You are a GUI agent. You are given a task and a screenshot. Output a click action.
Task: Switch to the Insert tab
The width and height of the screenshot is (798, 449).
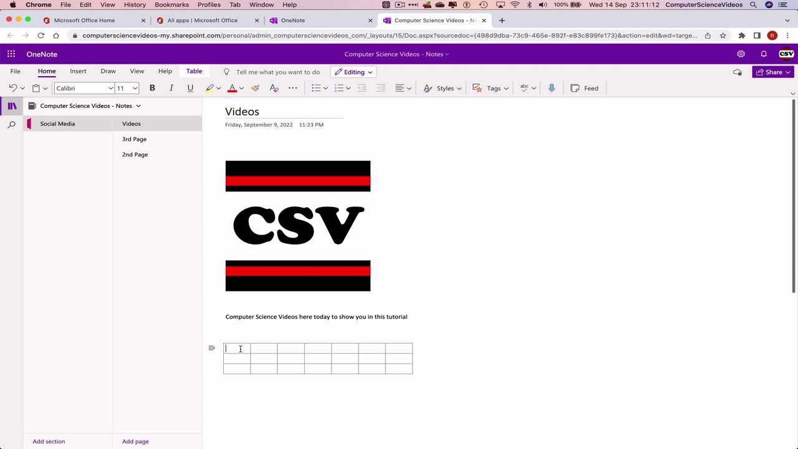(x=78, y=71)
